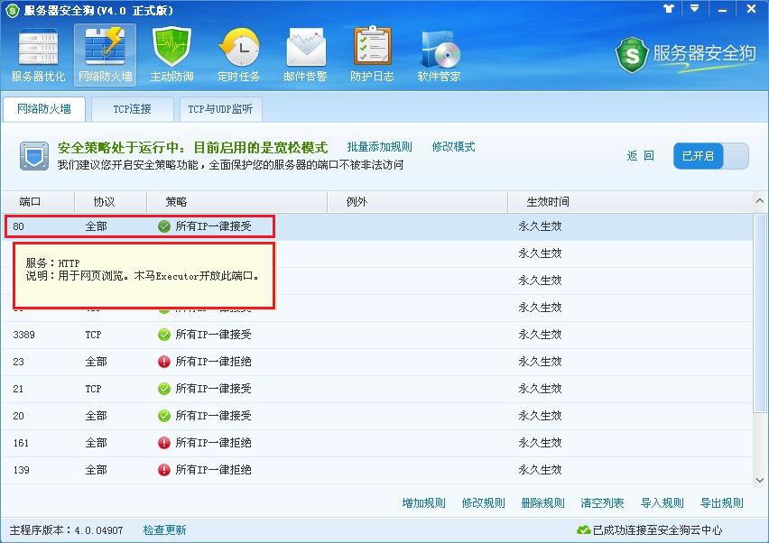Toggle the accept rule icon for port 3389
769x543 pixels.
point(163,335)
